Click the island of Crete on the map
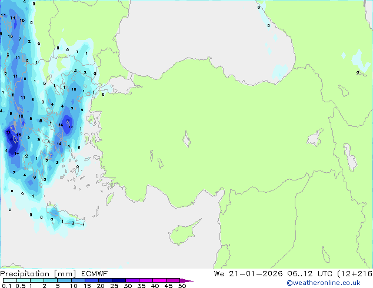This screenshot has width=373, height=288. pyautogui.click(x=66, y=219)
